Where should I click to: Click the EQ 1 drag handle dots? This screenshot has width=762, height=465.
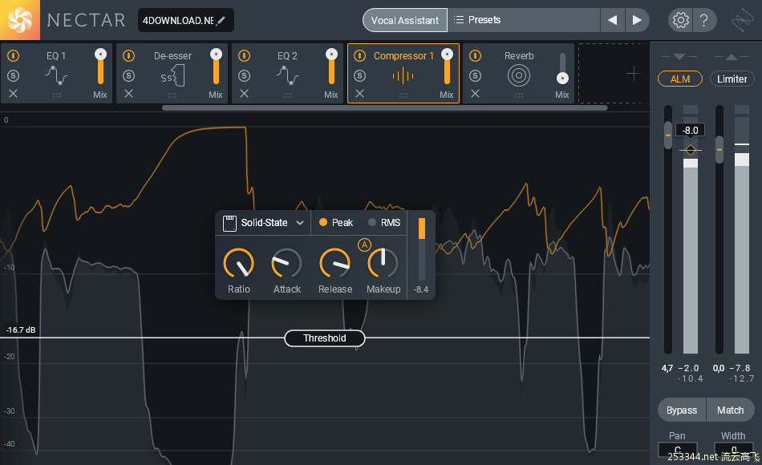click(57, 95)
